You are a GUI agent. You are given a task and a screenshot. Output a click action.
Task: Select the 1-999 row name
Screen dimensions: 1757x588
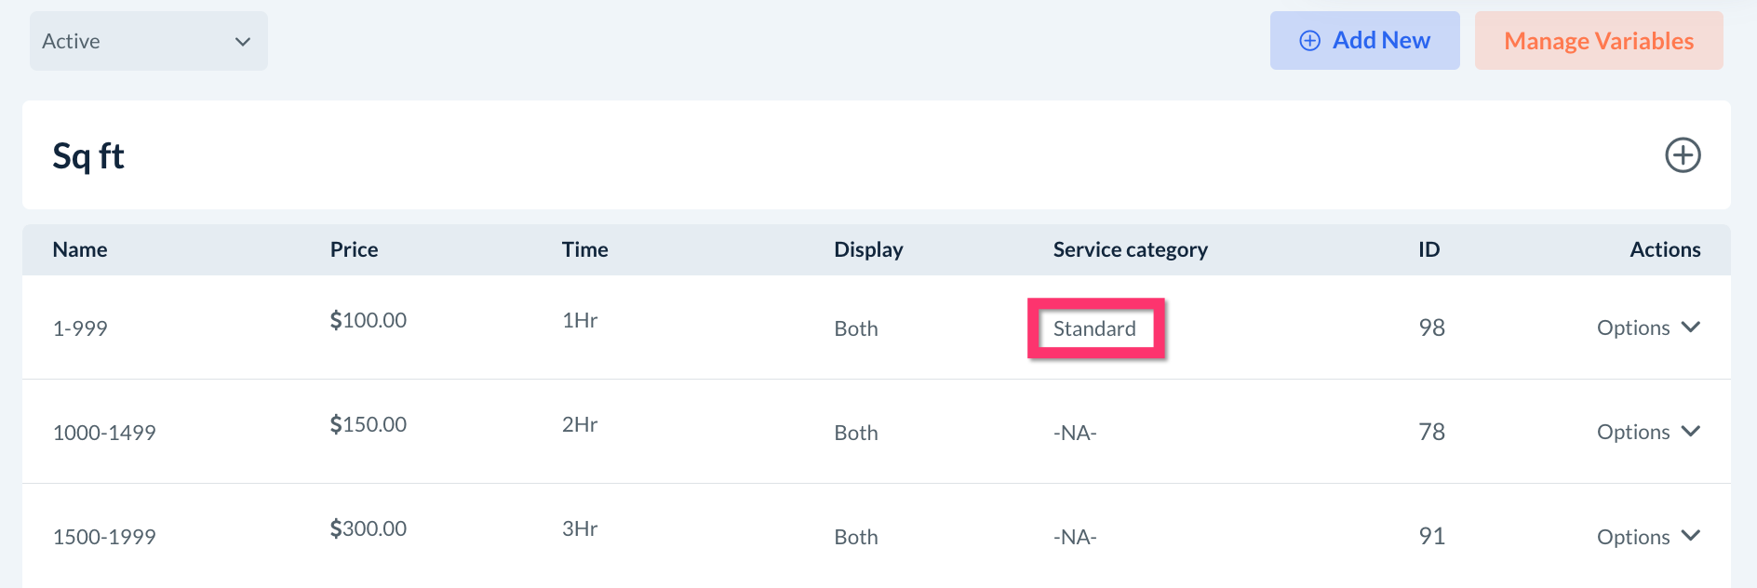80,328
